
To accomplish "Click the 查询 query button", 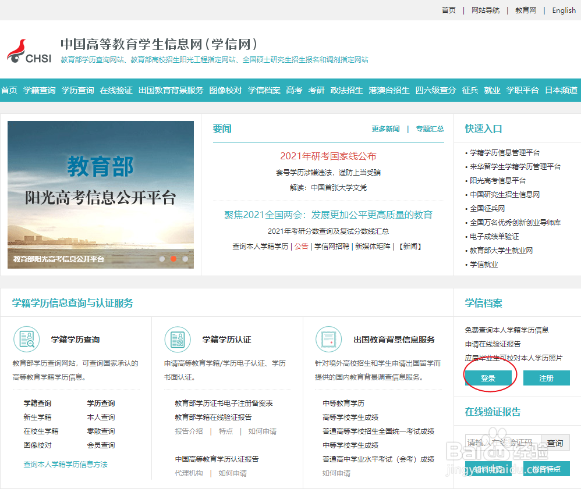I will tap(554, 442).
